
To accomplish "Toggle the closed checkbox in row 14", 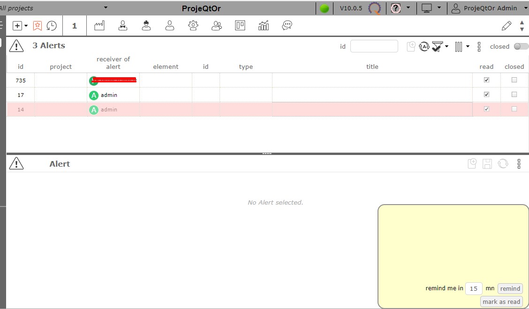I will pyautogui.click(x=514, y=109).
